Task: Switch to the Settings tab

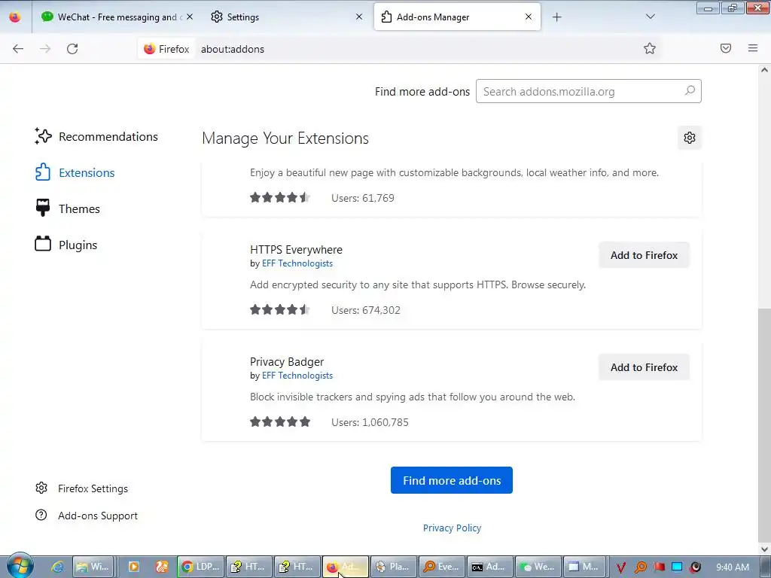Action: (x=287, y=17)
